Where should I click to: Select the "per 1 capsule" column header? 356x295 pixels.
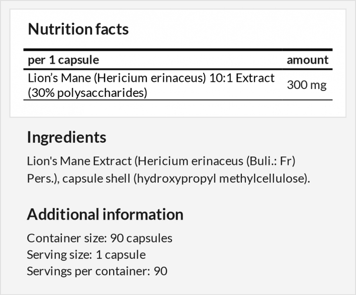[x=63, y=60]
